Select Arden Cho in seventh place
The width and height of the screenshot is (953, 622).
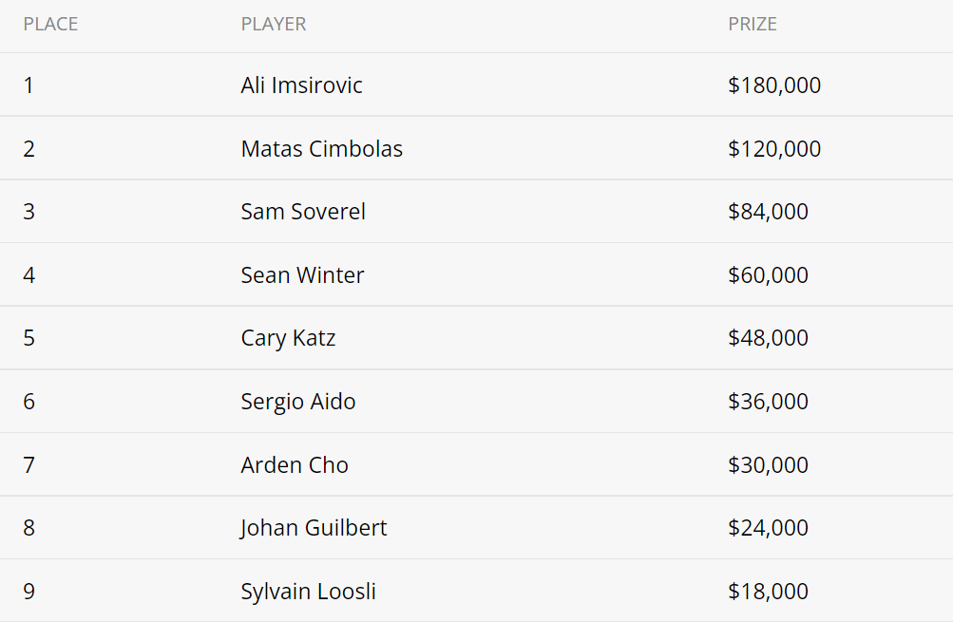click(x=295, y=465)
